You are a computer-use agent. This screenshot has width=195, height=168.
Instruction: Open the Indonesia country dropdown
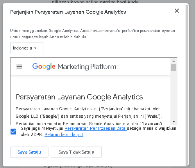(27, 48)
